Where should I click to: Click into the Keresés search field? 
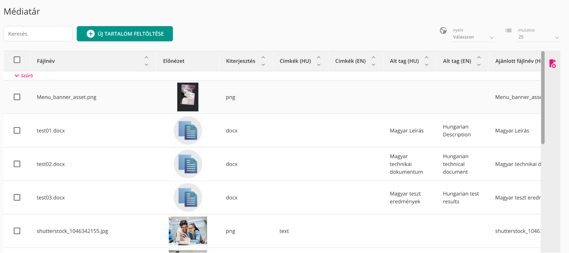coord(38,34)
